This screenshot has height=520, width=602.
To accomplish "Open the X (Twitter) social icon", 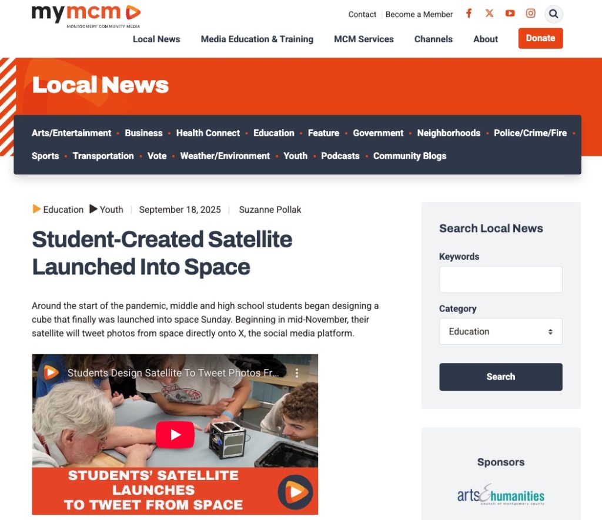I will (489, 14).
